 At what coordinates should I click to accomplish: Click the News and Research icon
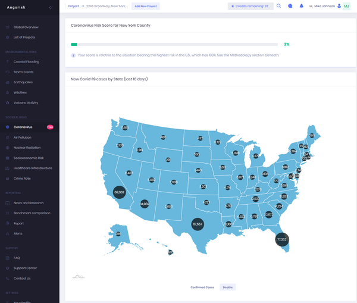tap(8, 203)
